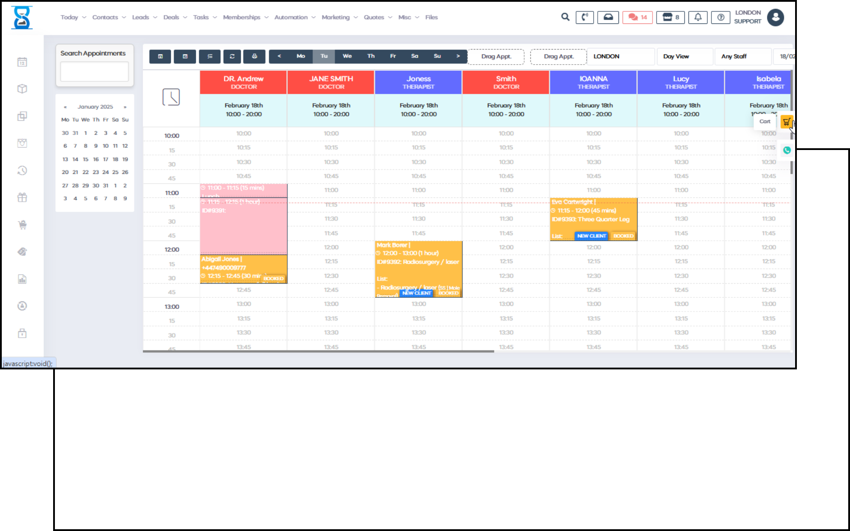
Task: Click the notifications bell icon
Action: (698, 17)
